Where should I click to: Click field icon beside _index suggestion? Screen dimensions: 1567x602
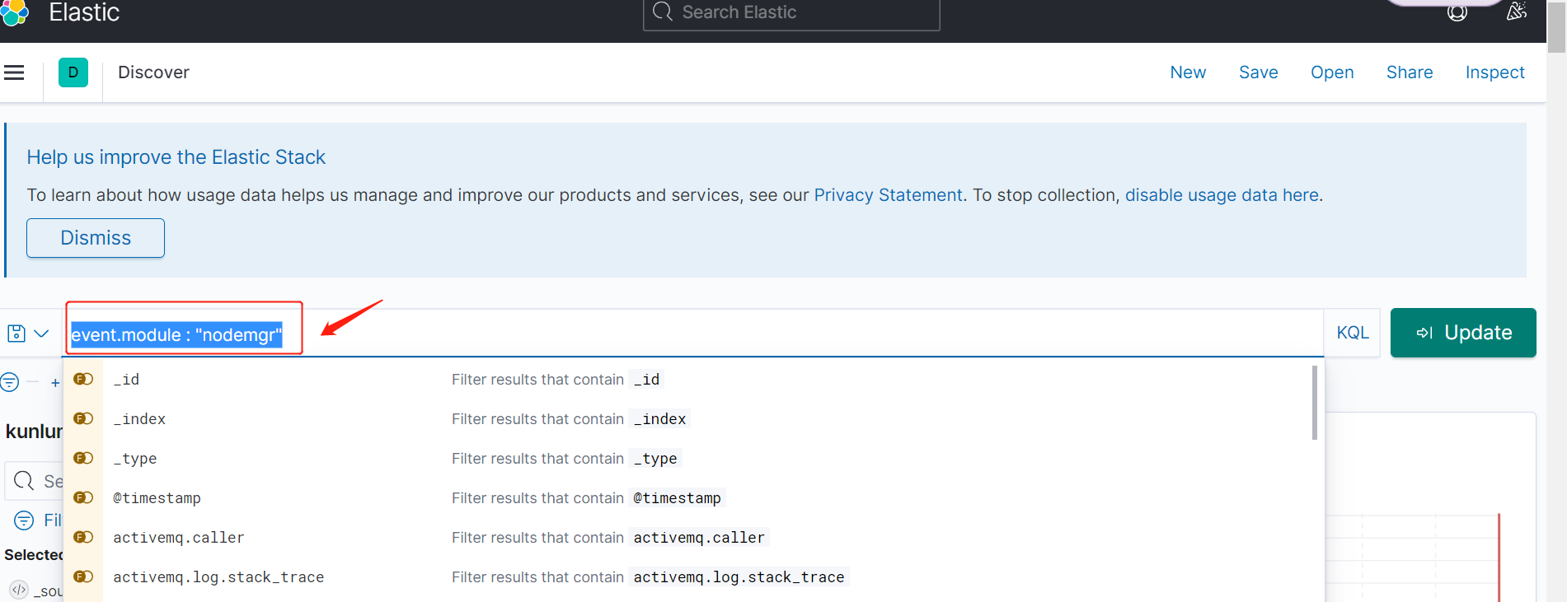pos(83,418)
